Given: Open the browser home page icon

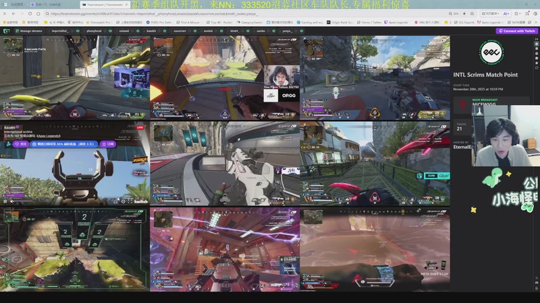Looking at the screenshot, I should pyautogui.click(x=38, y=13).
